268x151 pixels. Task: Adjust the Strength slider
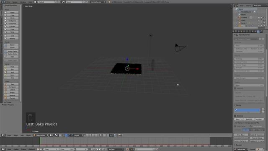pyautogui.click(x=249, y=68)
